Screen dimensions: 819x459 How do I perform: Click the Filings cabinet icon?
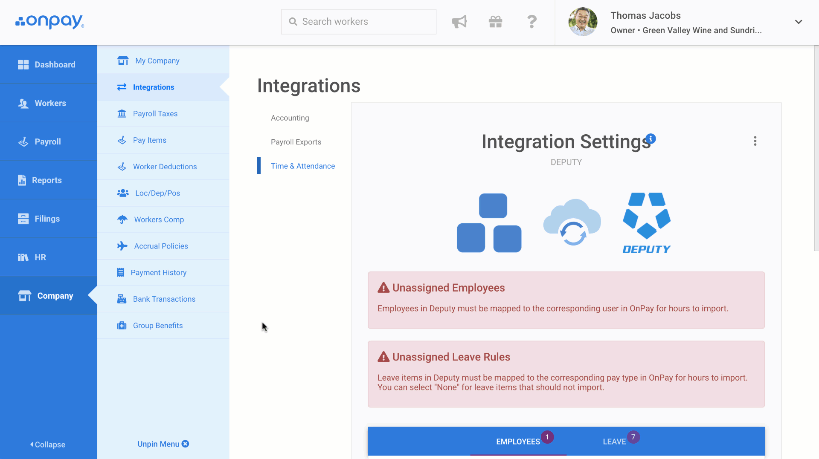pyautogui.click(x=23, y=219)
